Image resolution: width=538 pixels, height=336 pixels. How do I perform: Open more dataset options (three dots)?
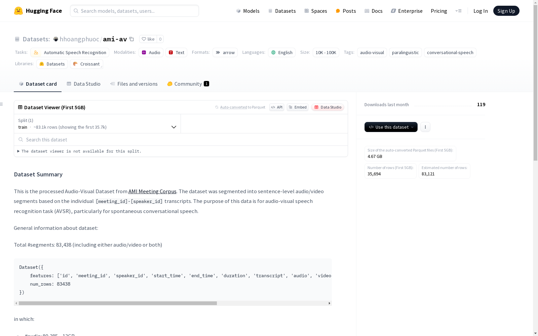425,127
